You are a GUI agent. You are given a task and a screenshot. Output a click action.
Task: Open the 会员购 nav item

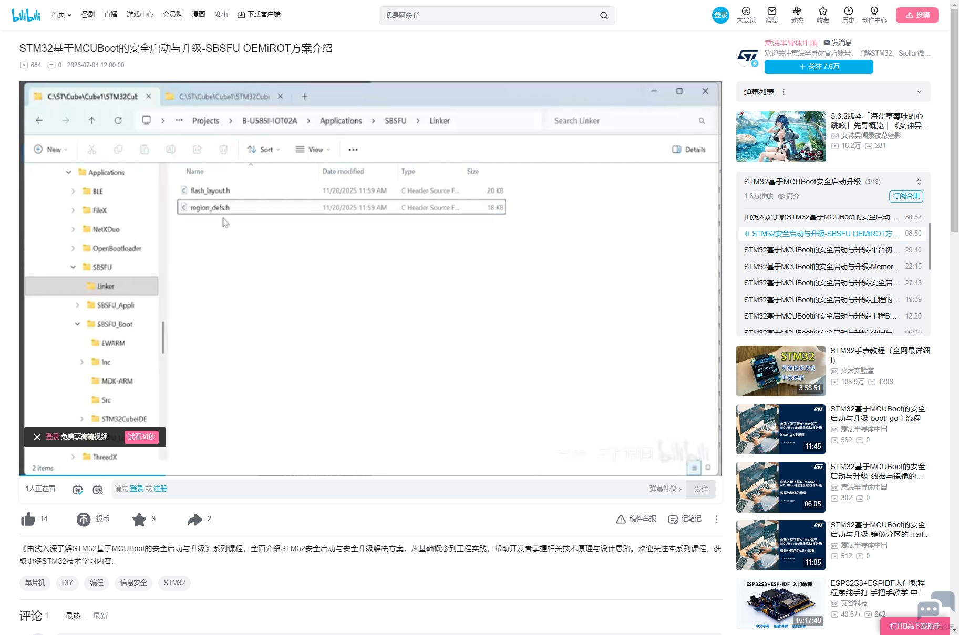point(172,15)
